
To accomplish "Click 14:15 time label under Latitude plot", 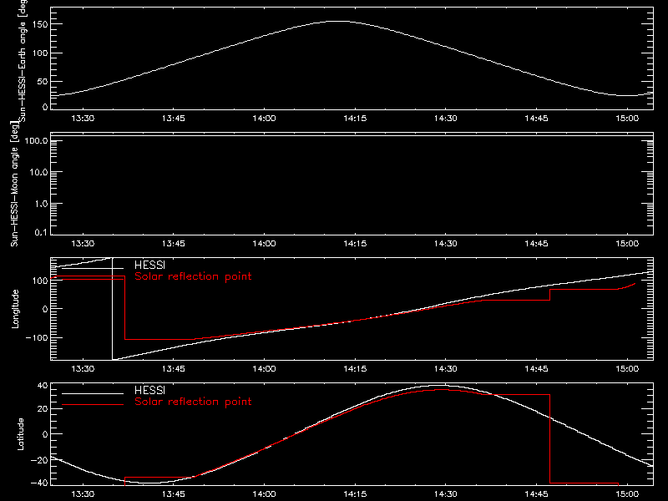I will coord(355,494).
